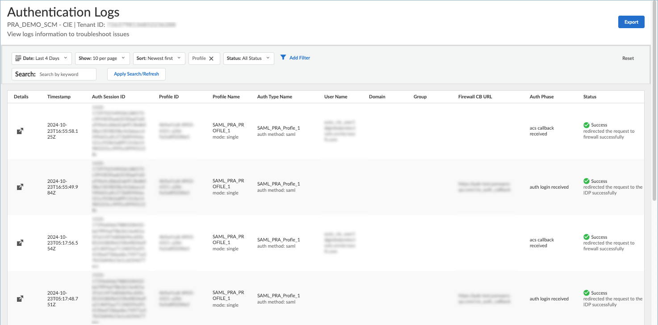The height and width of the screenshot is (325, 658).
Task: Select timestamp 2024-10-23T05:17:48.751Z
Action: pos(63,299)
